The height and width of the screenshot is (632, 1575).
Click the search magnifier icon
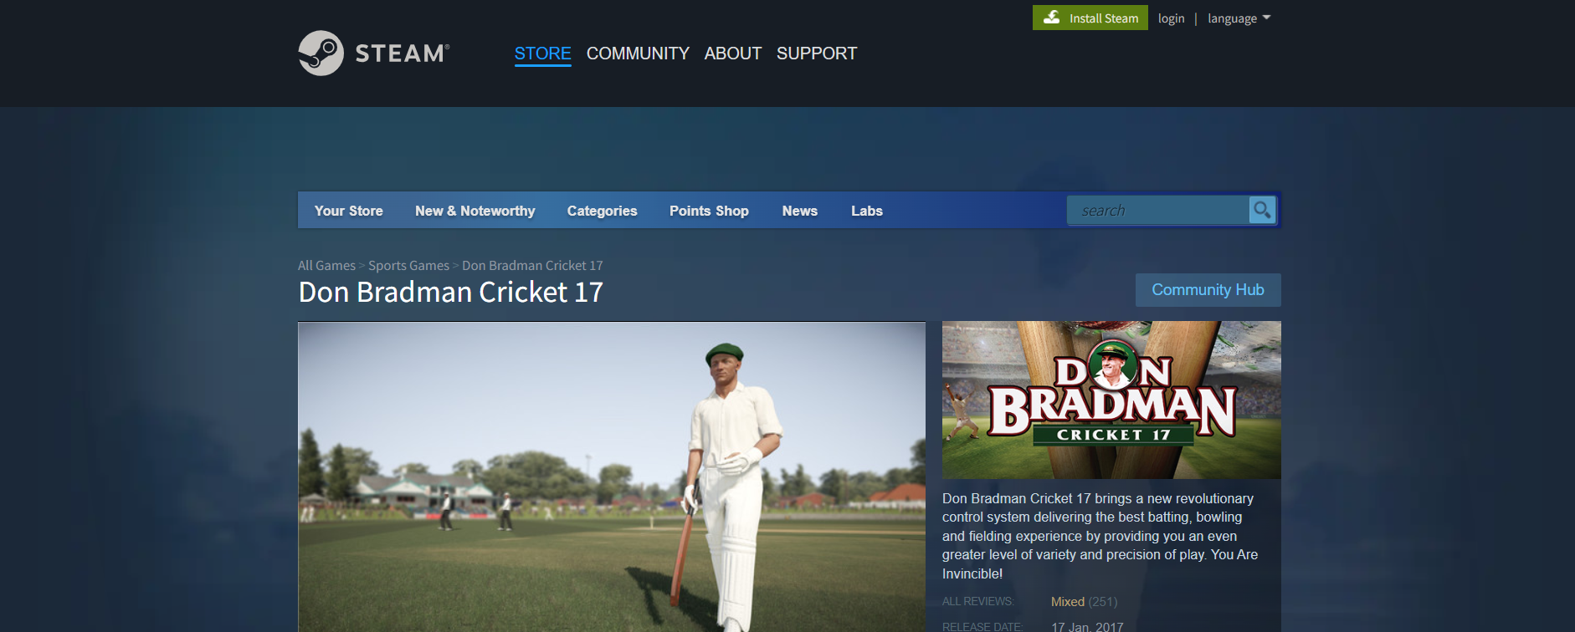coord(1262,210)
